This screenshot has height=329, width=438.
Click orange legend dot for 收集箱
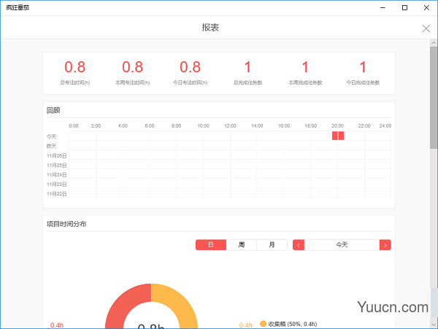(x=263, y=324)
